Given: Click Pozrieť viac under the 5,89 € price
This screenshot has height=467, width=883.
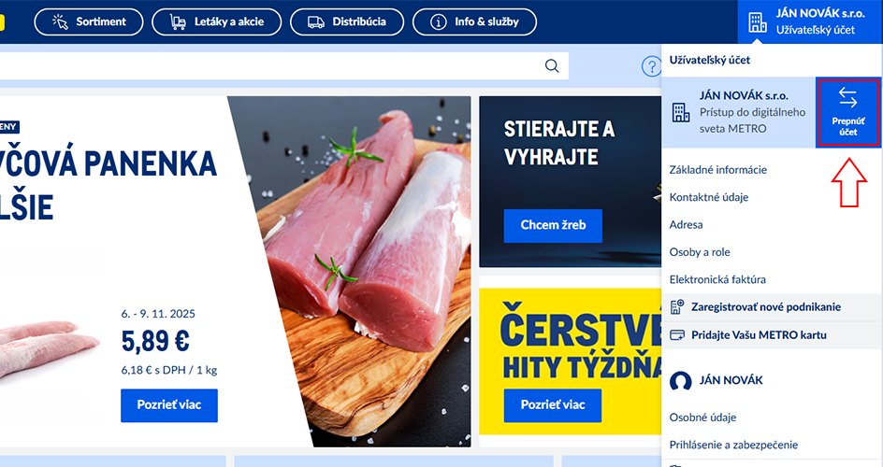Looking at the screenshot, I should (x=169, y=405).
